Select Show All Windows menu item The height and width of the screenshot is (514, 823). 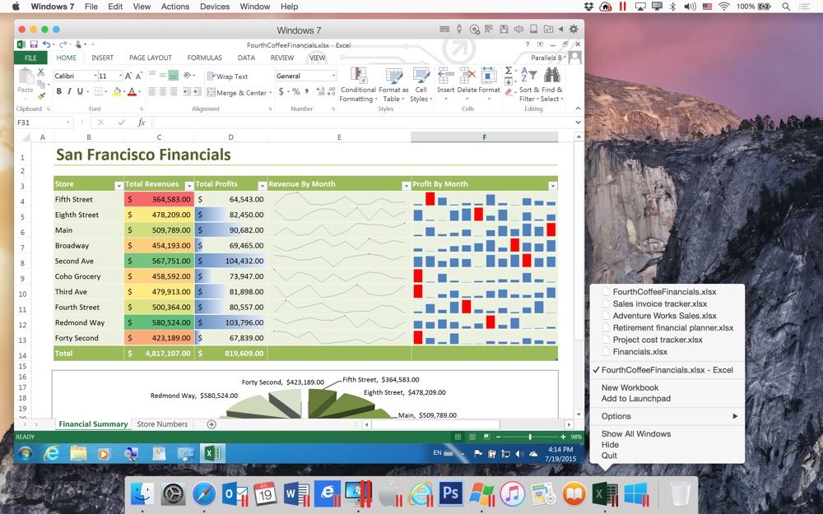coord(635,433)
